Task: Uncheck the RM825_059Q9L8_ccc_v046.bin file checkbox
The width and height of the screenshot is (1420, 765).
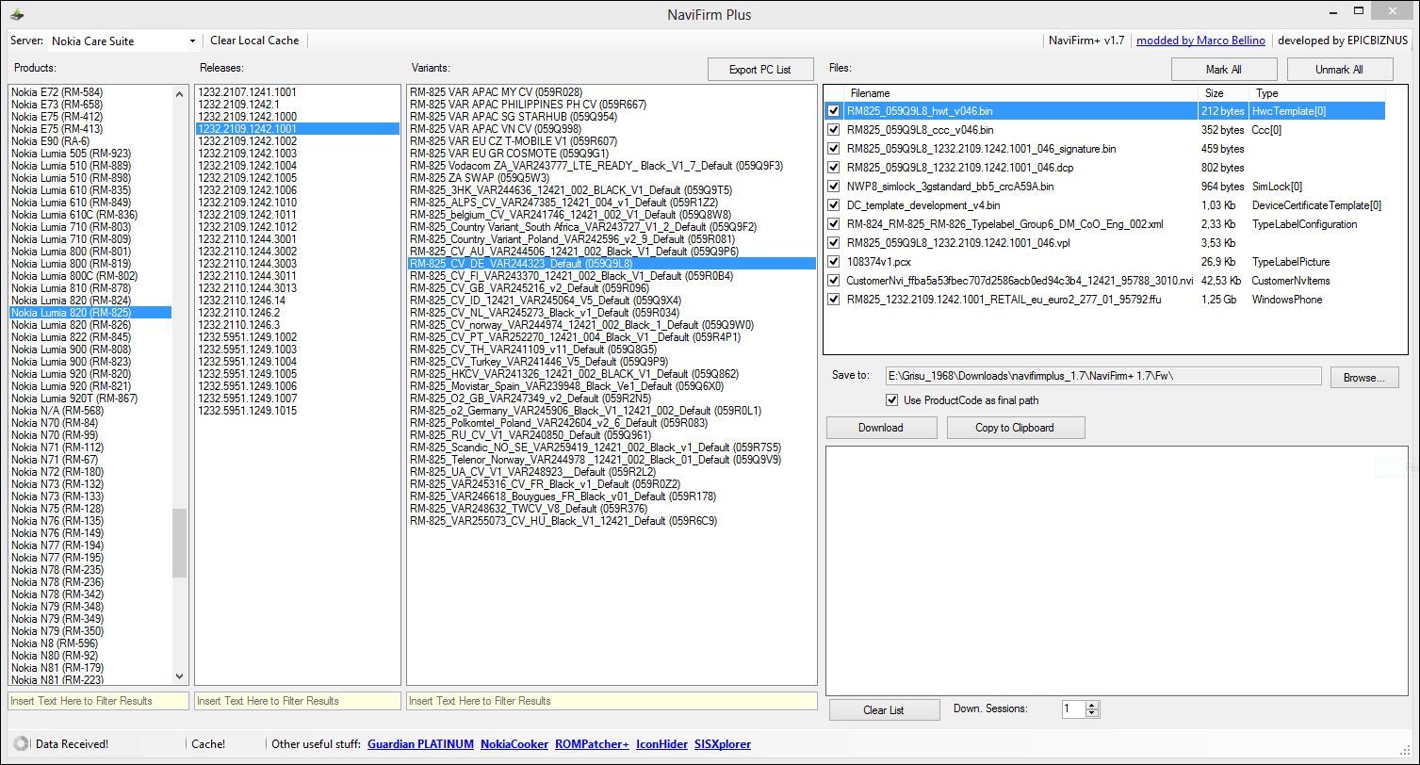Action: pos(833,130)
